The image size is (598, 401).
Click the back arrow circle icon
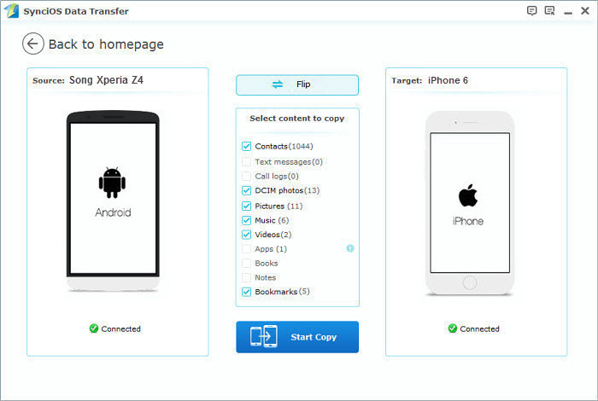(32, 44)
